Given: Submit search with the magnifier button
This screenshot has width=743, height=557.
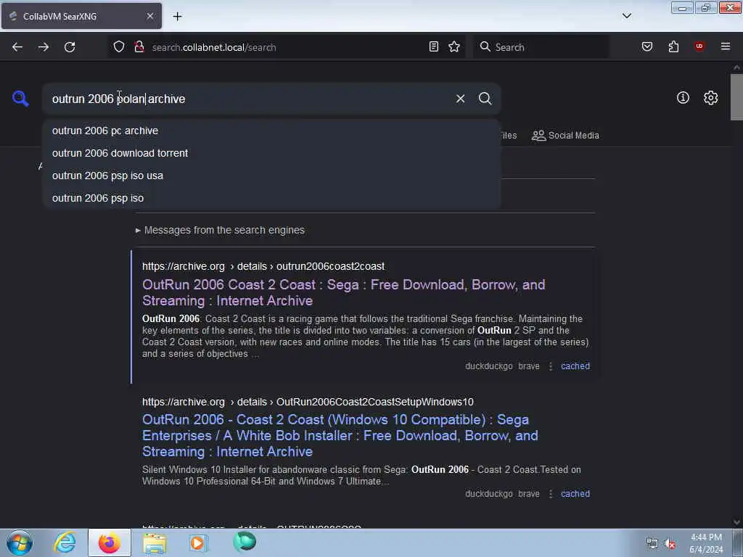Looking at the screenshot, I should click(485, 99).
